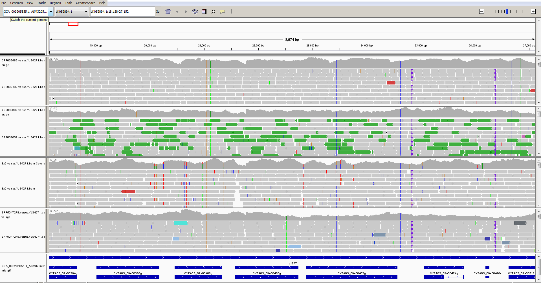Click the CYFA0S_09e00430g gene feature label
The height and width of the screenshot is (283, 541).
coord(267,273)
